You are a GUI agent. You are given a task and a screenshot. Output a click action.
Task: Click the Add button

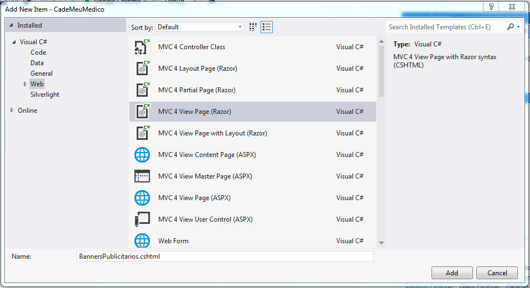click(452, 273)
